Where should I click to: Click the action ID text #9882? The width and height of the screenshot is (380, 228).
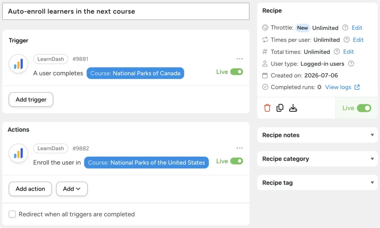pos(81,148)
